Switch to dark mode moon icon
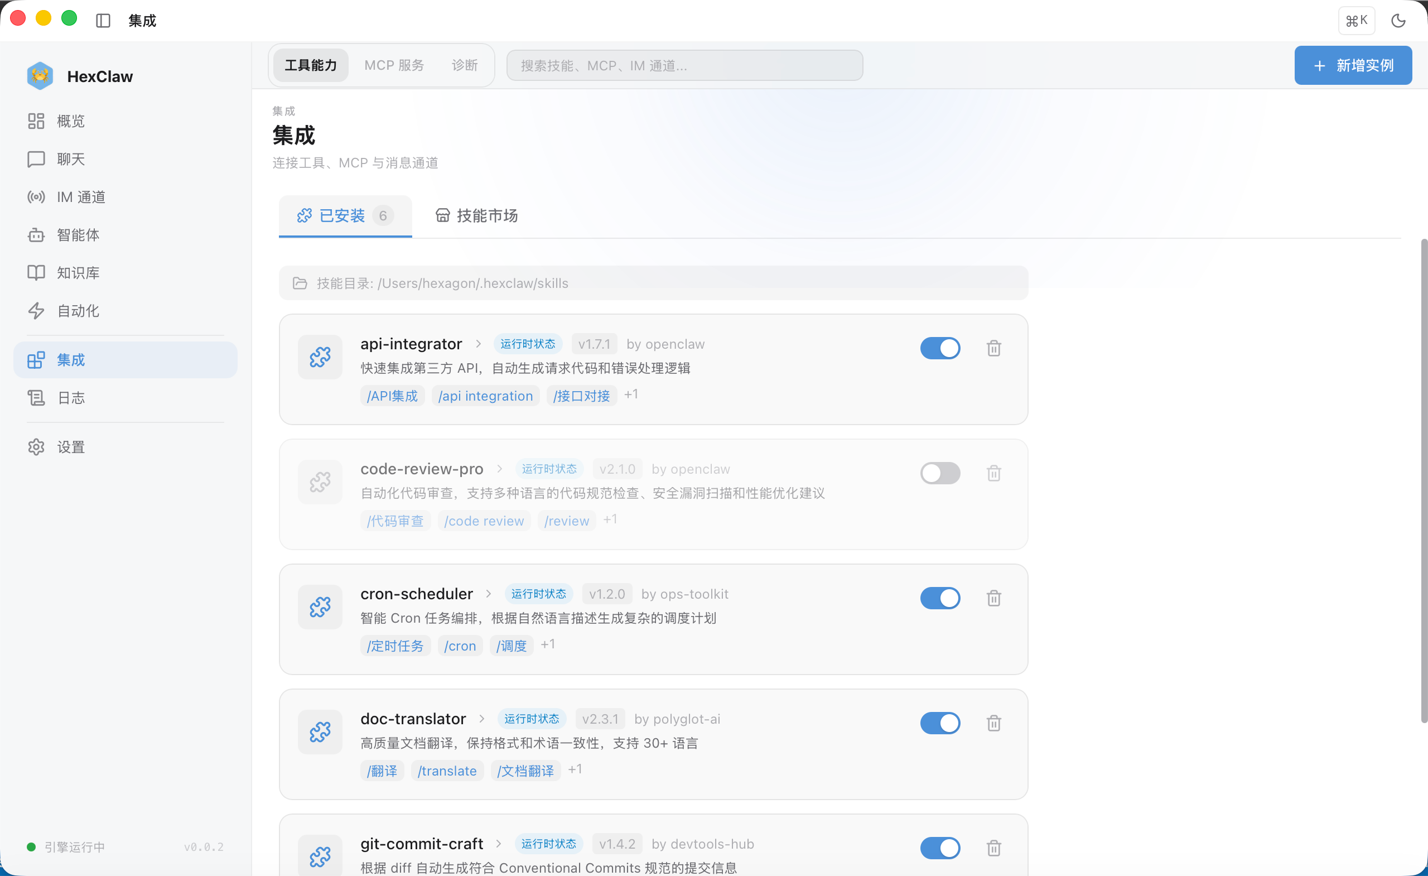Viewport: 1428px width, 876px height. (1398, 21)
